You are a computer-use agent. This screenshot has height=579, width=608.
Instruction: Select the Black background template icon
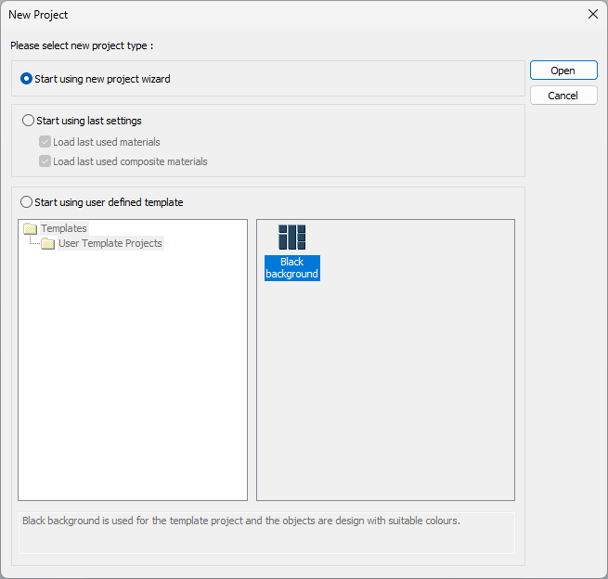pyautogui.click(x=291, y=237)
